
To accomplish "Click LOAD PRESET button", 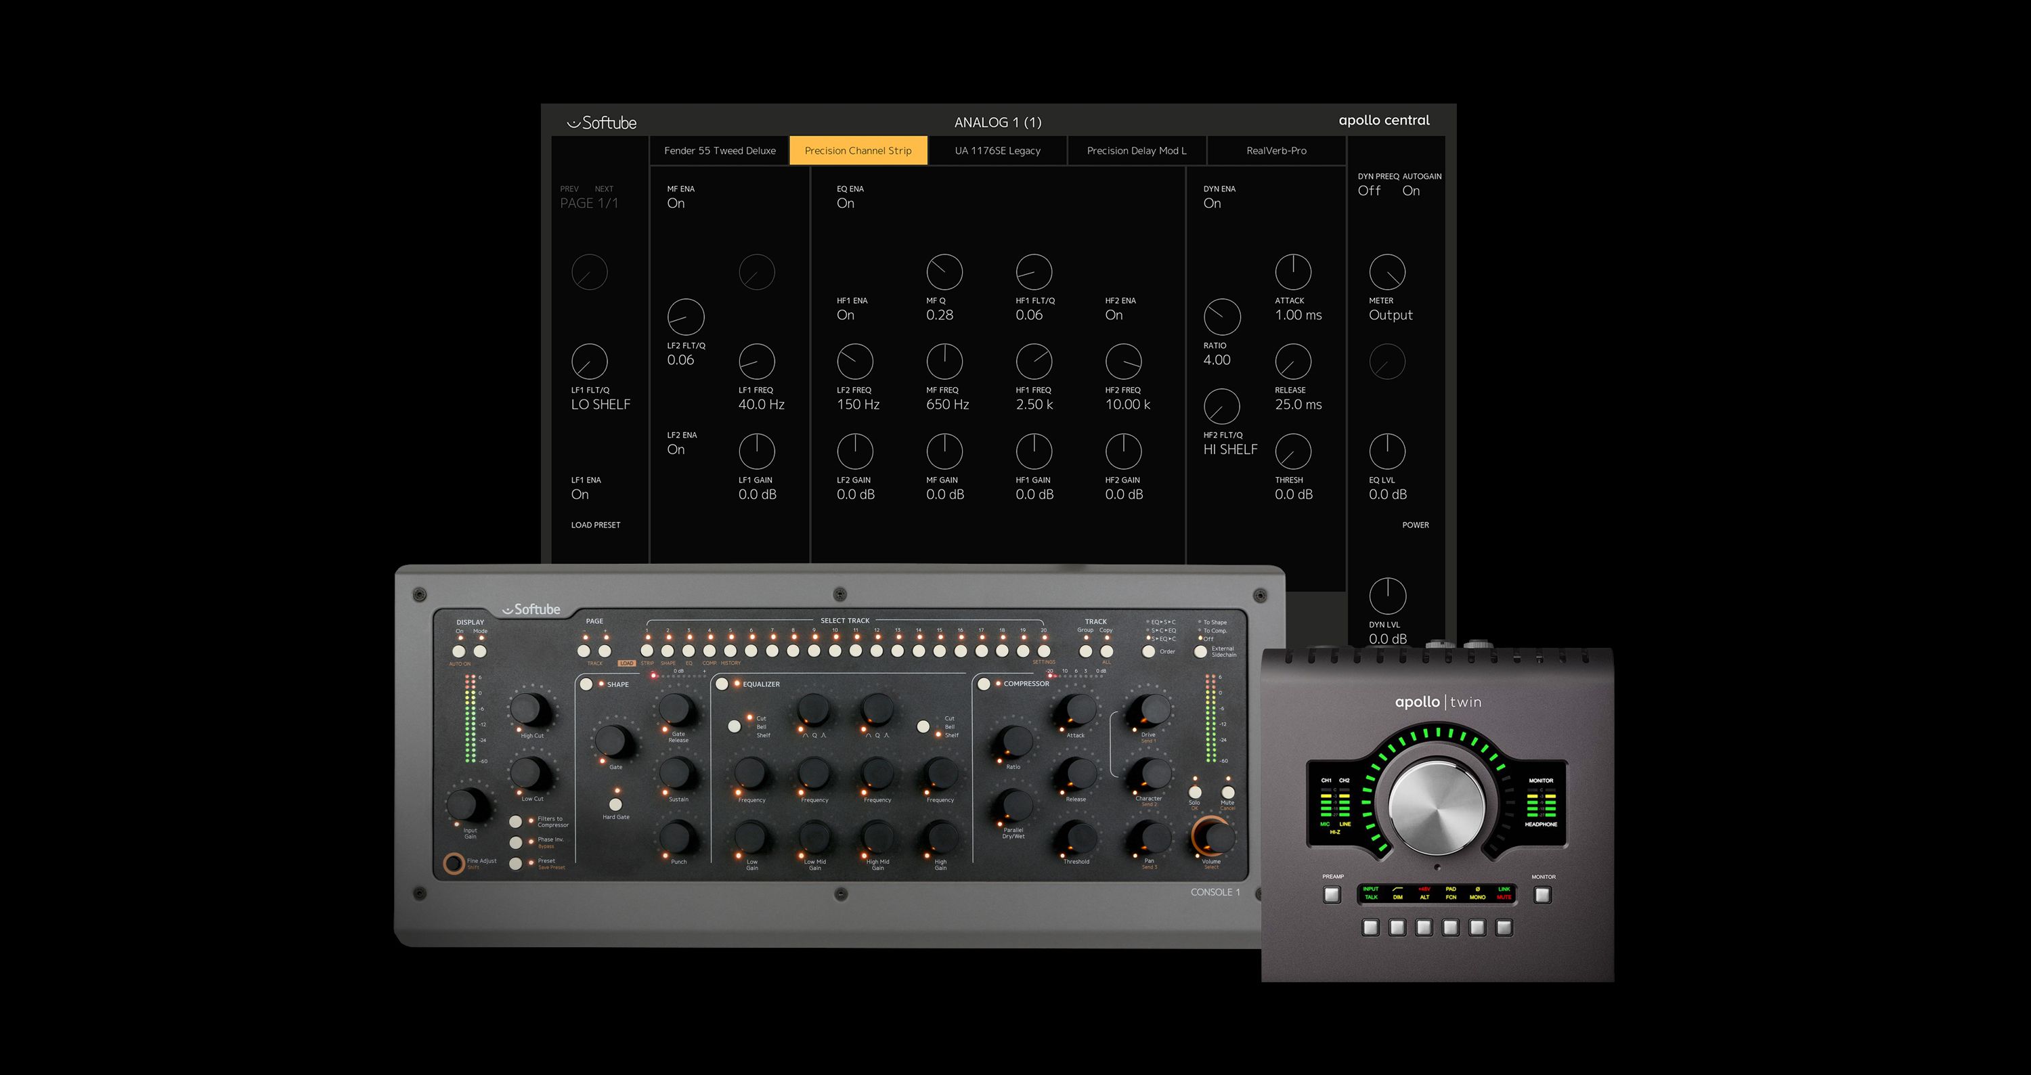I will click(x=595, y=525).
